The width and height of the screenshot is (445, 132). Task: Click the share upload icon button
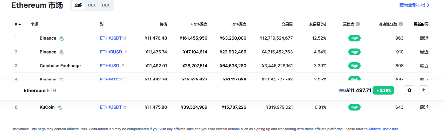click(x=424, y=90)
